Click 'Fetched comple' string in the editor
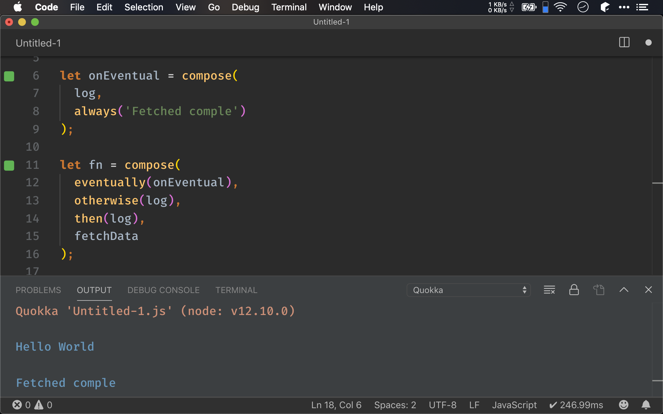The image size is (663, 414). tap(182, 111)
